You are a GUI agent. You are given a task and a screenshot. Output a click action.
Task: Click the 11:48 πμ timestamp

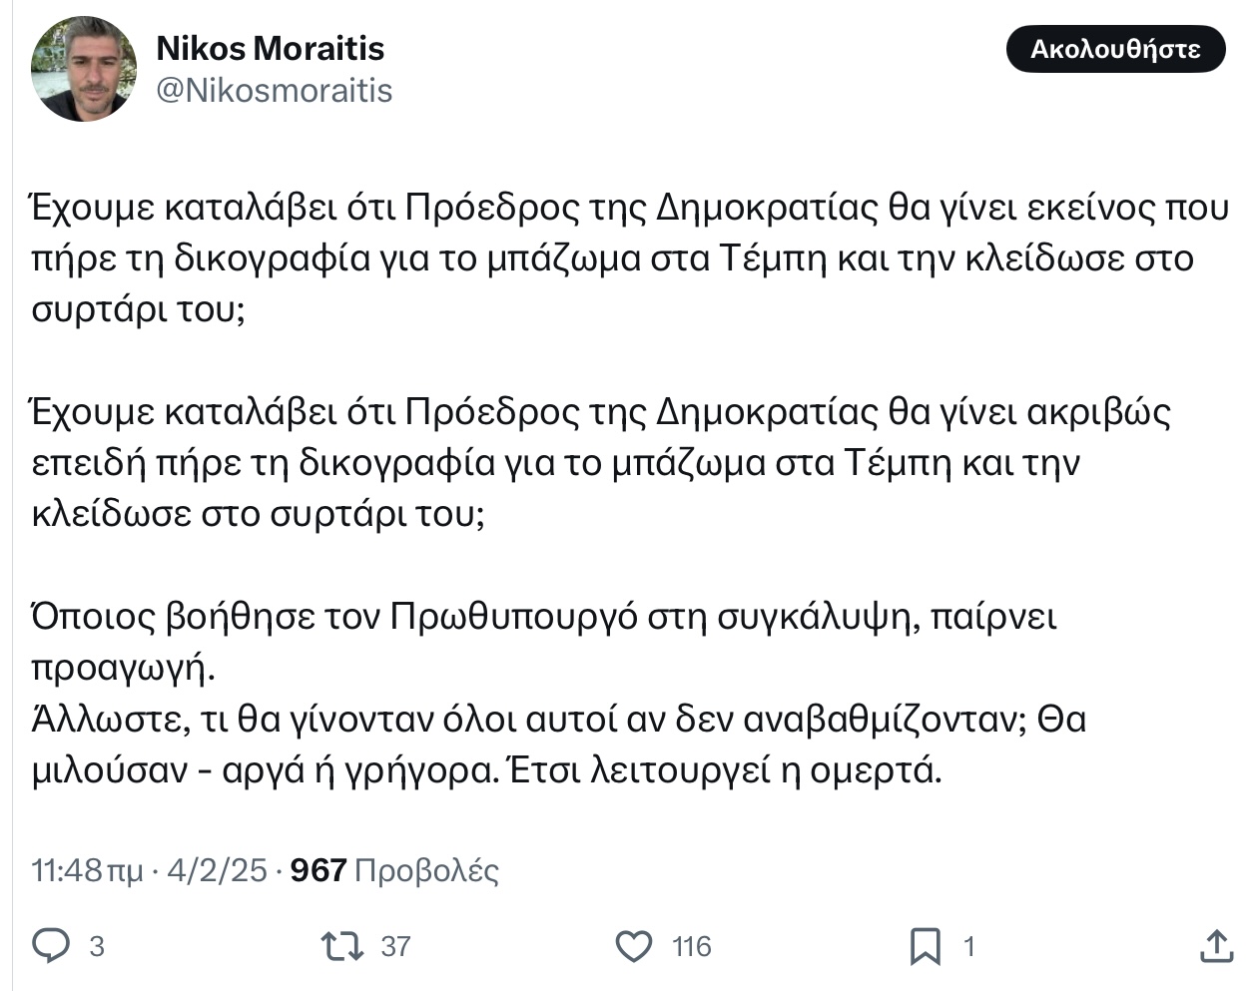tap(87, 870)
